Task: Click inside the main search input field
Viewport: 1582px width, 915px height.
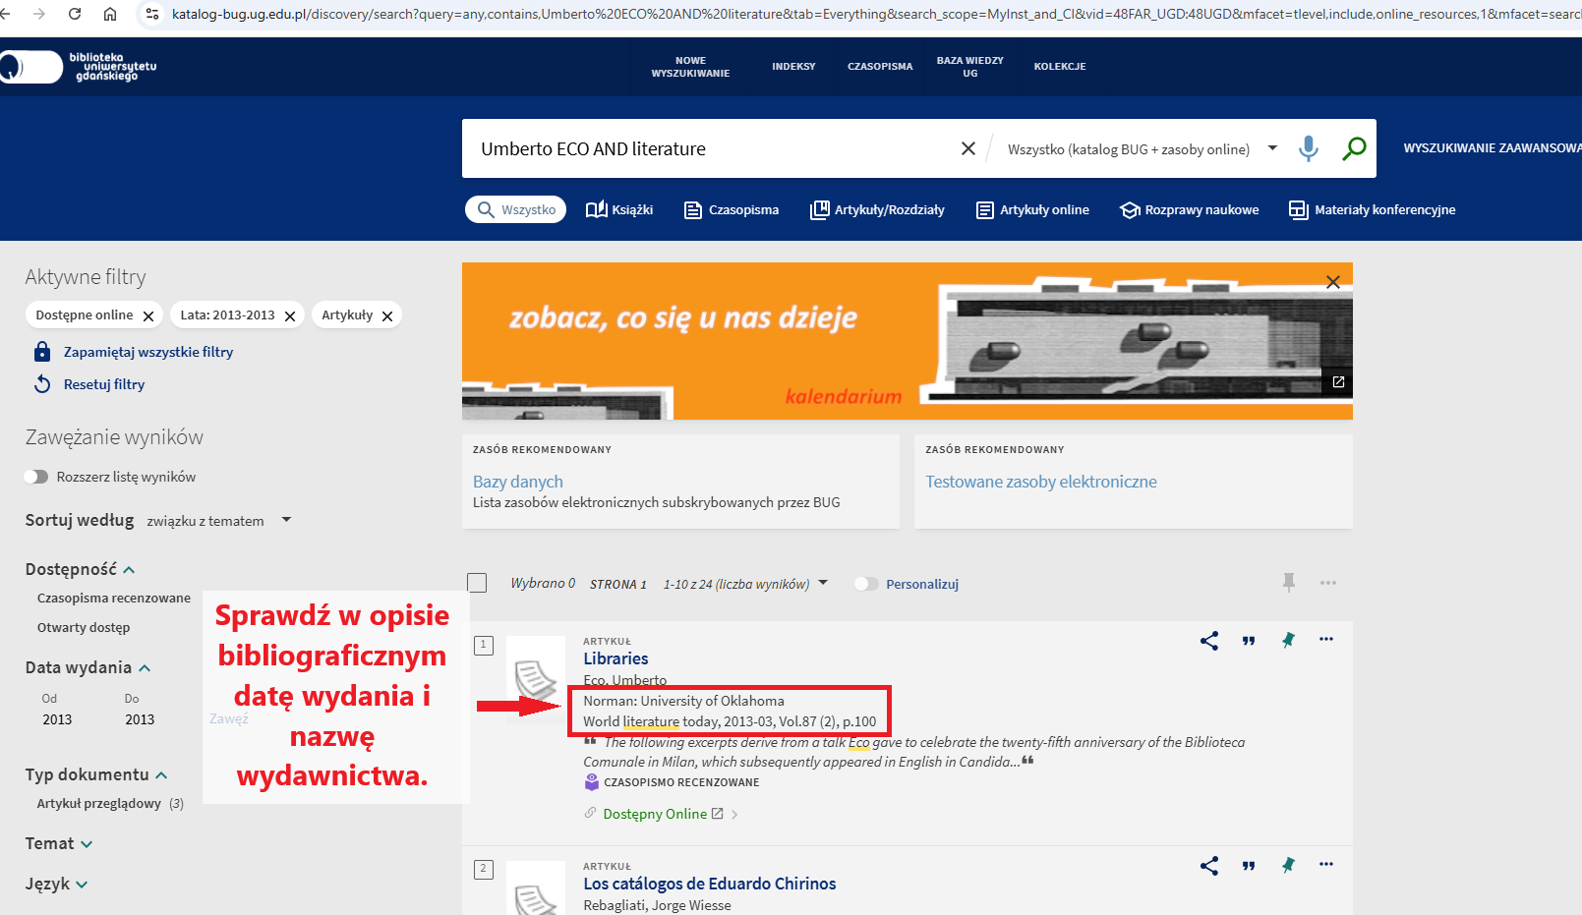Action: [x=708, y=148]
